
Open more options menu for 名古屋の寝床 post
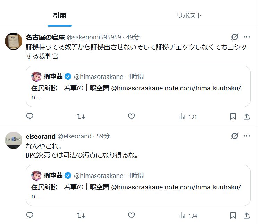(x=246, y=37)
